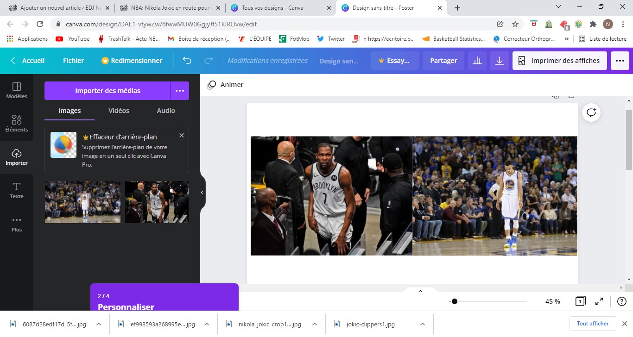Click the Partager button
Screen dimensions: 633x337
(x=443, y=61)
